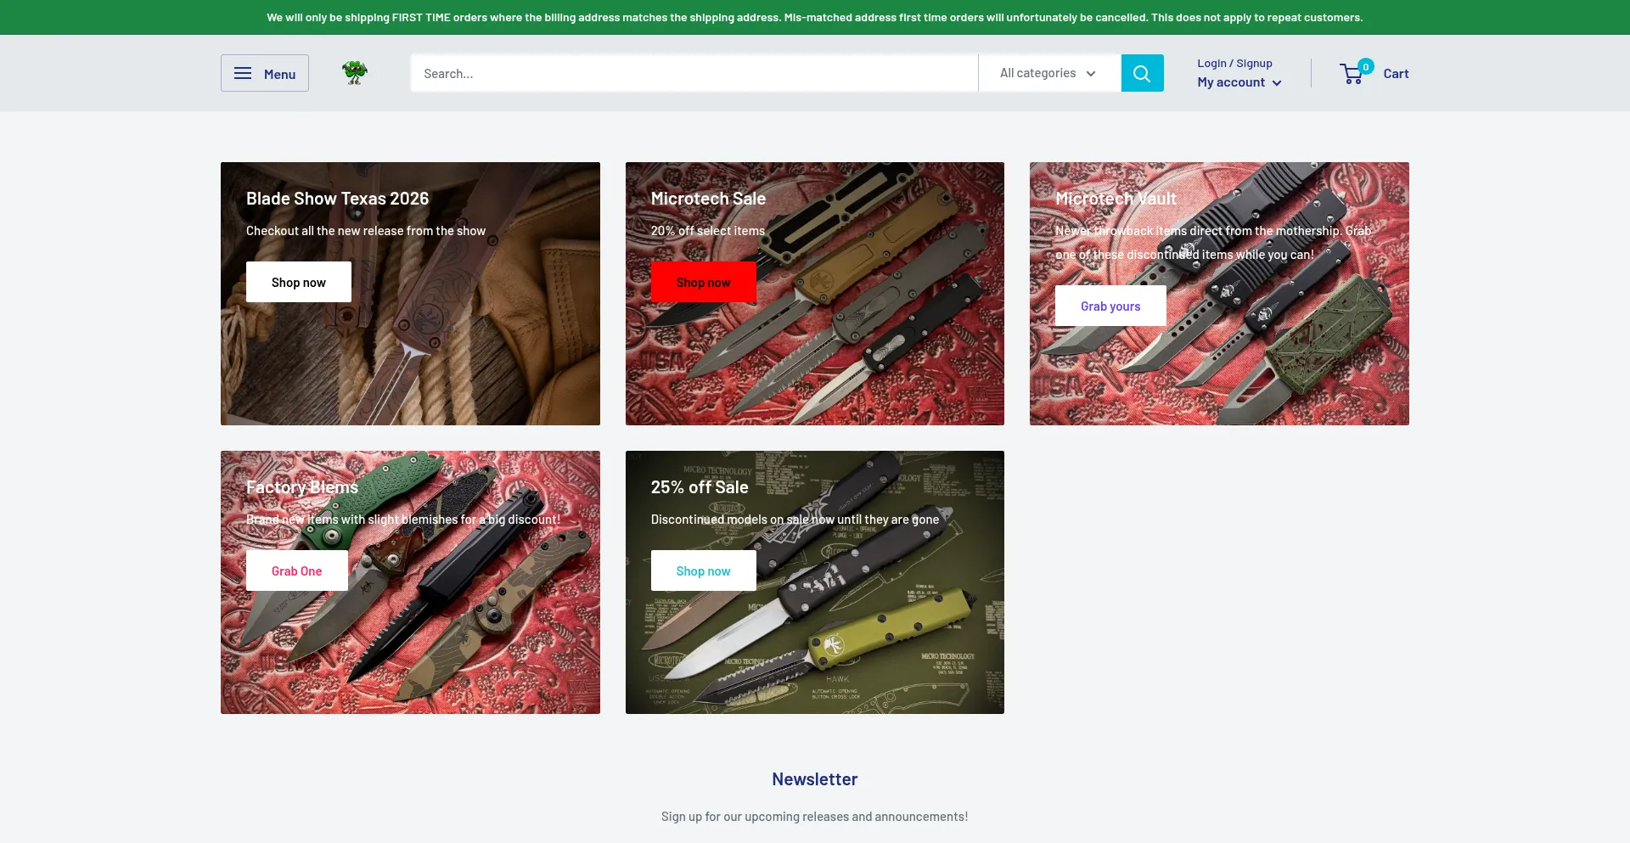
Task: Click red Shop now on Microtech Sale
Action: tap(703, 282)
